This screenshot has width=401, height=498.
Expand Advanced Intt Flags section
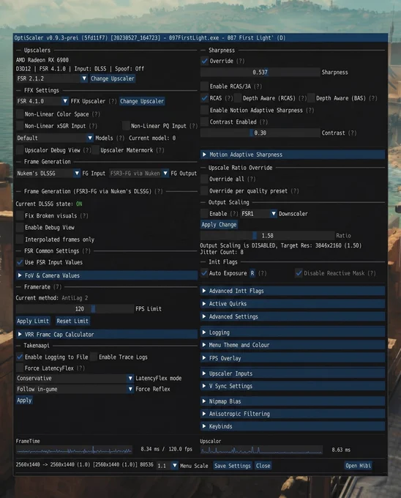pos(293,291)
